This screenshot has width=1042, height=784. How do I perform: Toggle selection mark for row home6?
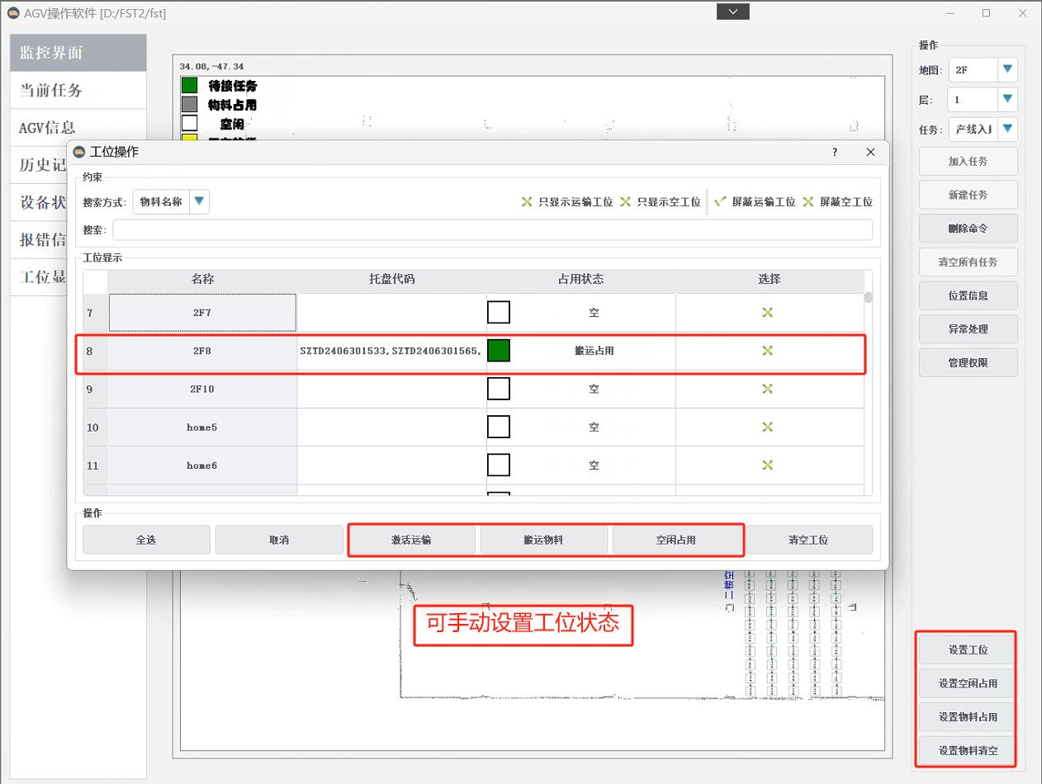click(x=768, y=465)
